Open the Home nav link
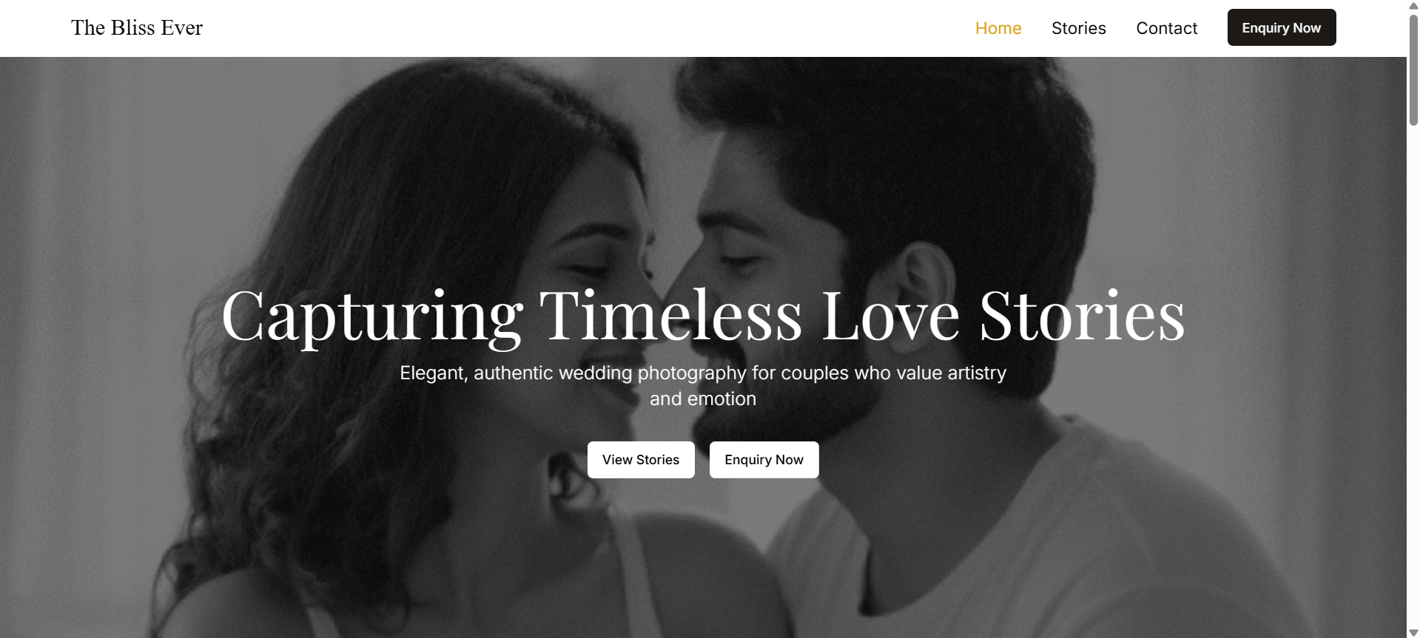This screenshot has width=1420, height=638. click(x=998, y=28)
